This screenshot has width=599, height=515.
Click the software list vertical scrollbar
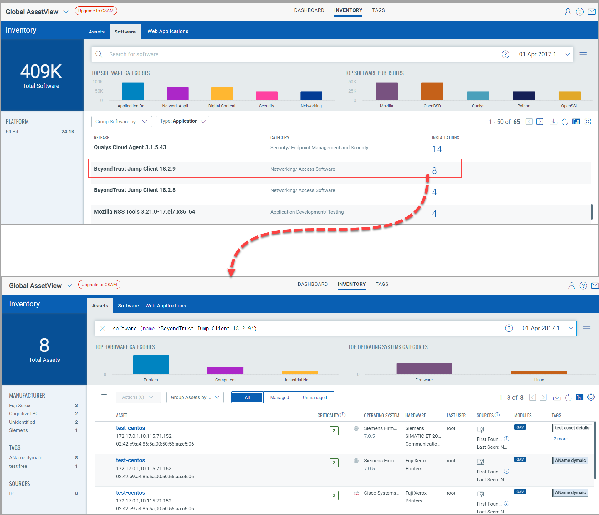click(591, 212)
